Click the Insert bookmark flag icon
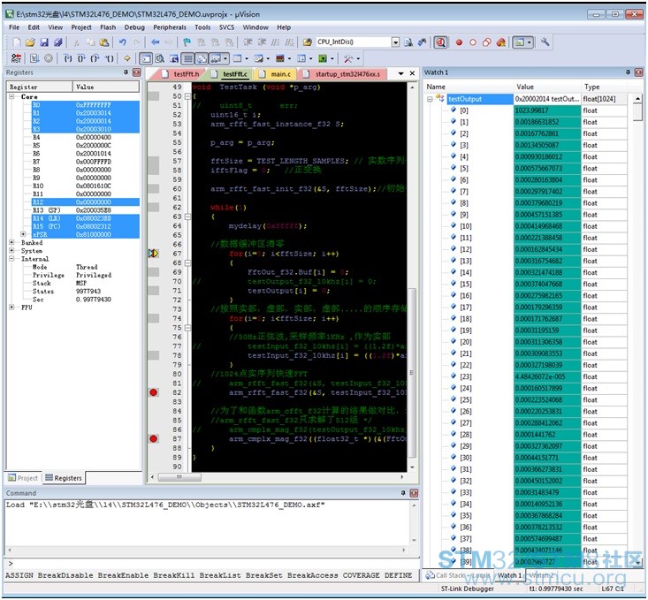 pyautogui.click(x=187, y=42)
